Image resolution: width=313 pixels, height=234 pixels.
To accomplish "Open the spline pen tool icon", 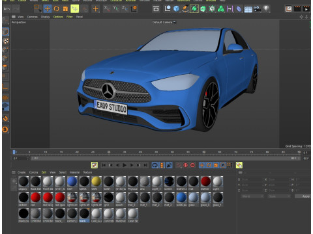I will 185,8.
